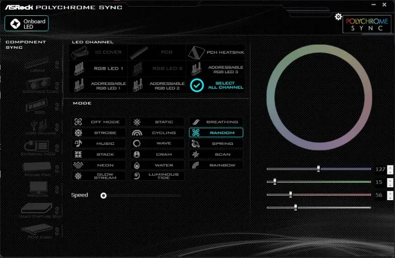This screenshot has height=258, width=395.
Task: Choose Addressable RGB LED 2 channel
Action: point(157,85)
